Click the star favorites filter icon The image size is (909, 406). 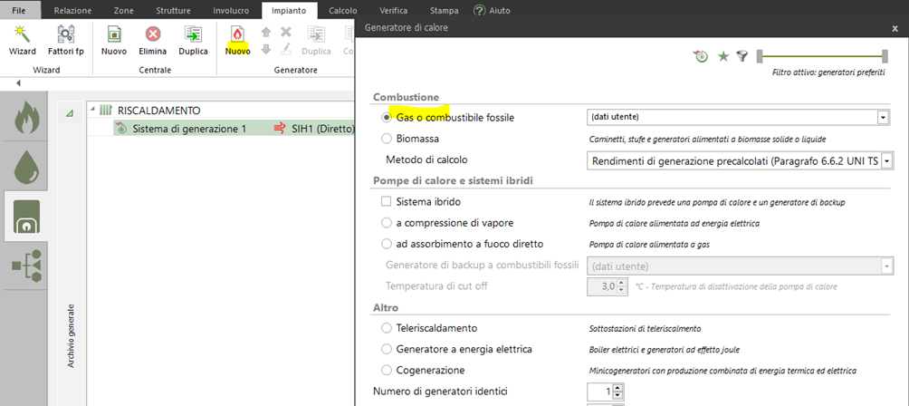[722, 56]
